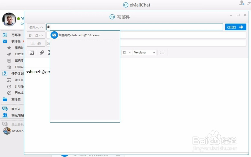Image resolution: width=251 pixels, height=157 pixels.
Task: Open the font size 12 dropdown
Action: pos(127,52)
